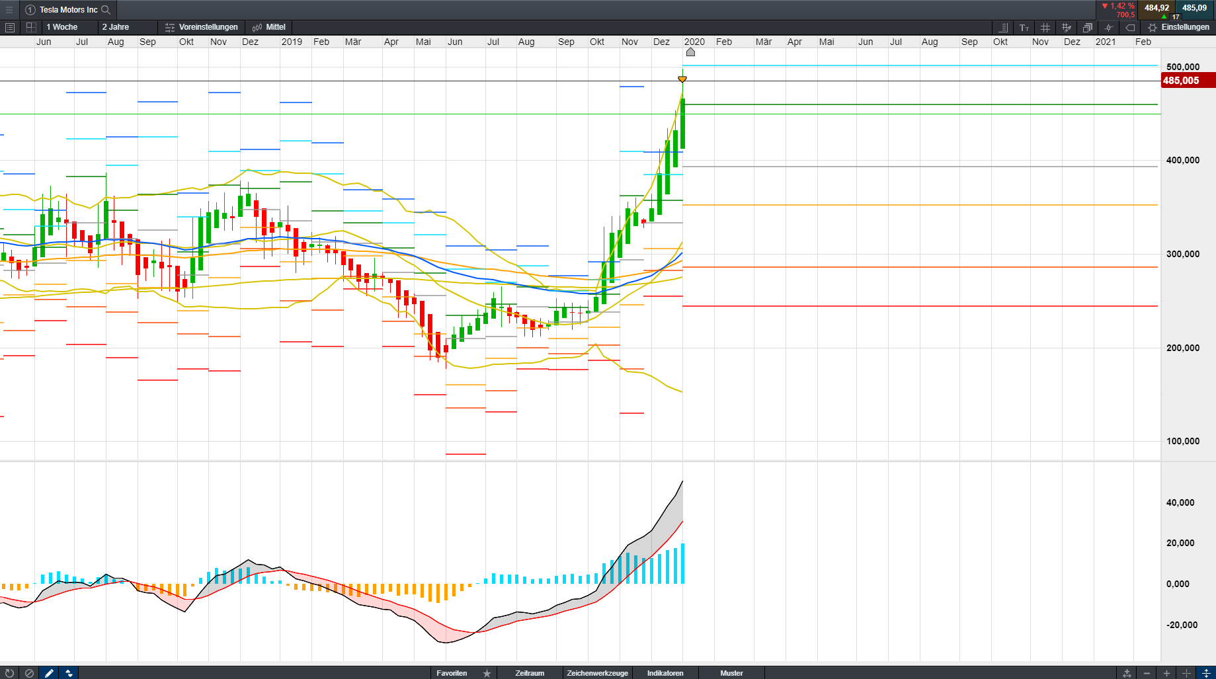Image resolution: width=1216 pixels, height=679 pixels.
Task: Select the grid color picker icon
Action: (1067, 28)
